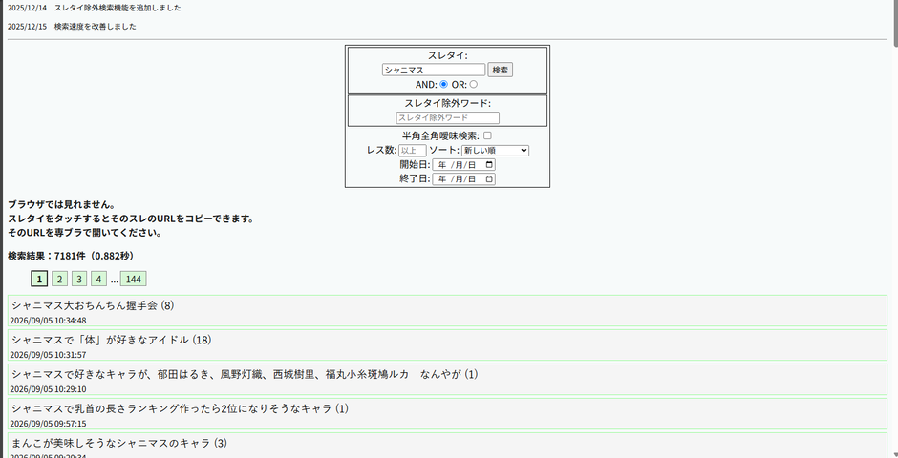Focus the スレタイ search input field
Screen dimensions: 898x458
[434, 70]
